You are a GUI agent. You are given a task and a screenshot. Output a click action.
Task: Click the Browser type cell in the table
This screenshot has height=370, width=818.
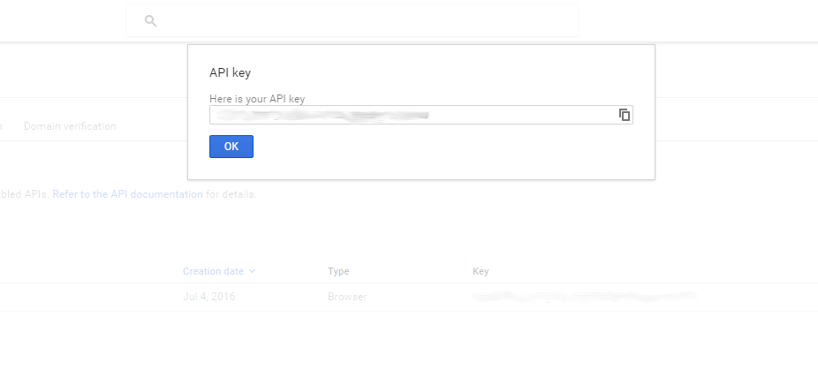click(347, 297)
